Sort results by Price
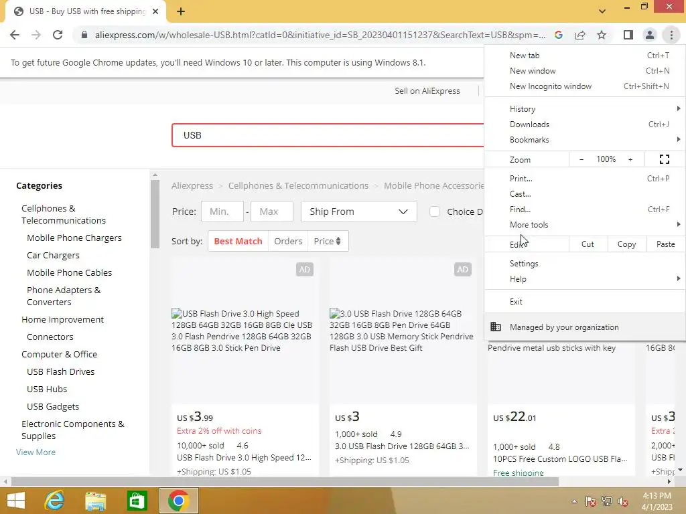This screenshot has height=514, width=686. pyautogui.click(x=327, y=241)
